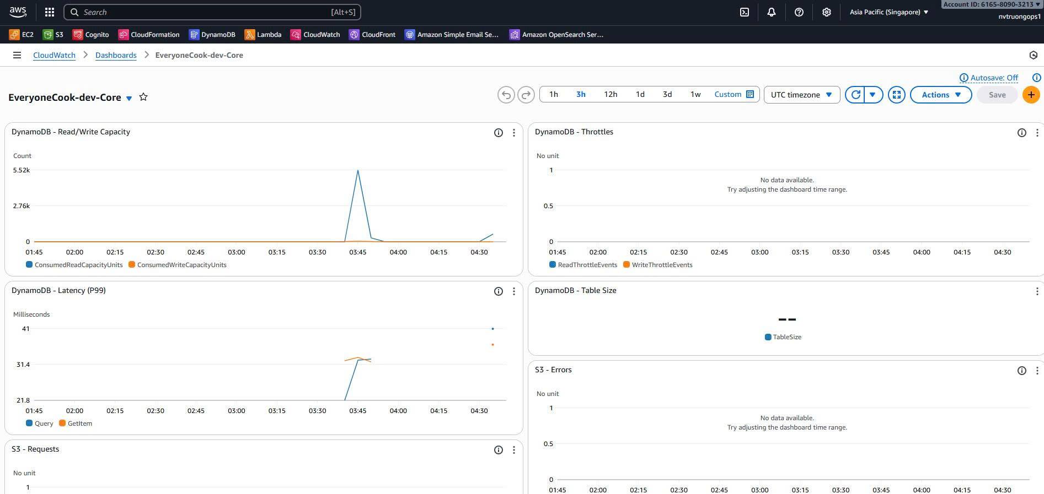
Task: Open Lambda shortcut in favorites bar
Action: pyautogui.click(x=263, y=35)
